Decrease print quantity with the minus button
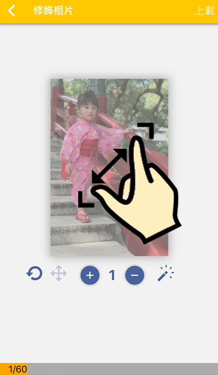The image size is (218, 375). tap(134, 276)
